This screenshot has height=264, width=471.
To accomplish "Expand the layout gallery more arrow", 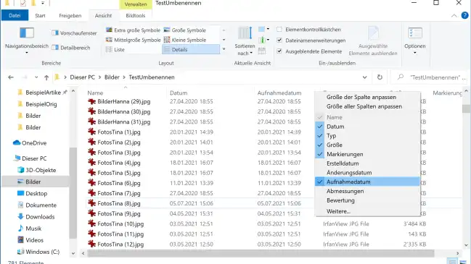I will [224, 49].
